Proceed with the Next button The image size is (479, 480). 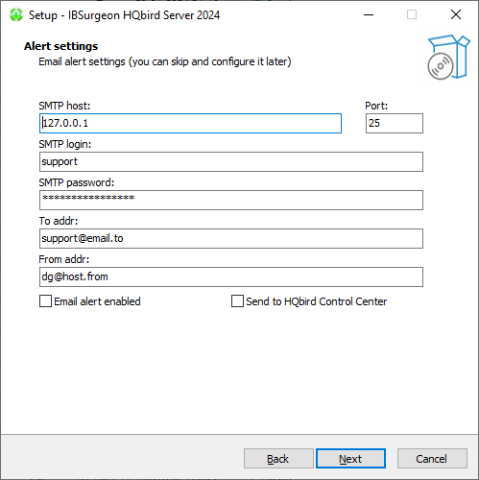[350, 459]
